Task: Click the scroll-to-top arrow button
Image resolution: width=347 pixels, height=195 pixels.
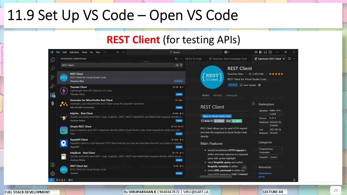Action: (244, 168)
